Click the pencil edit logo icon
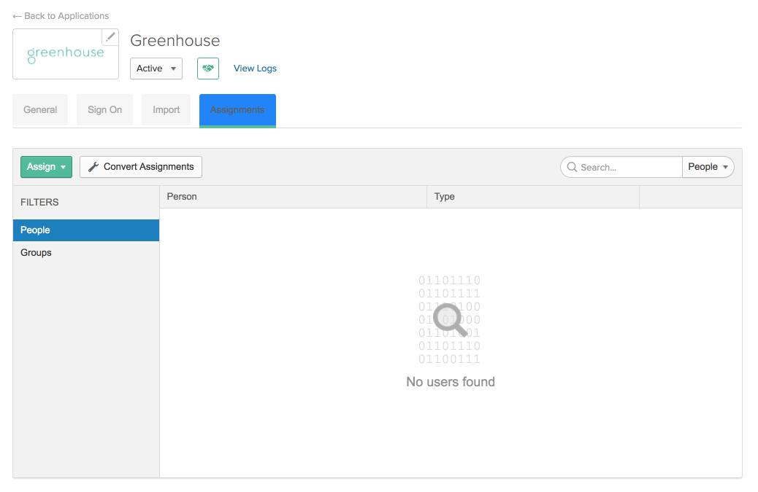This screenshot has width=758, height=492. point(110,37)
